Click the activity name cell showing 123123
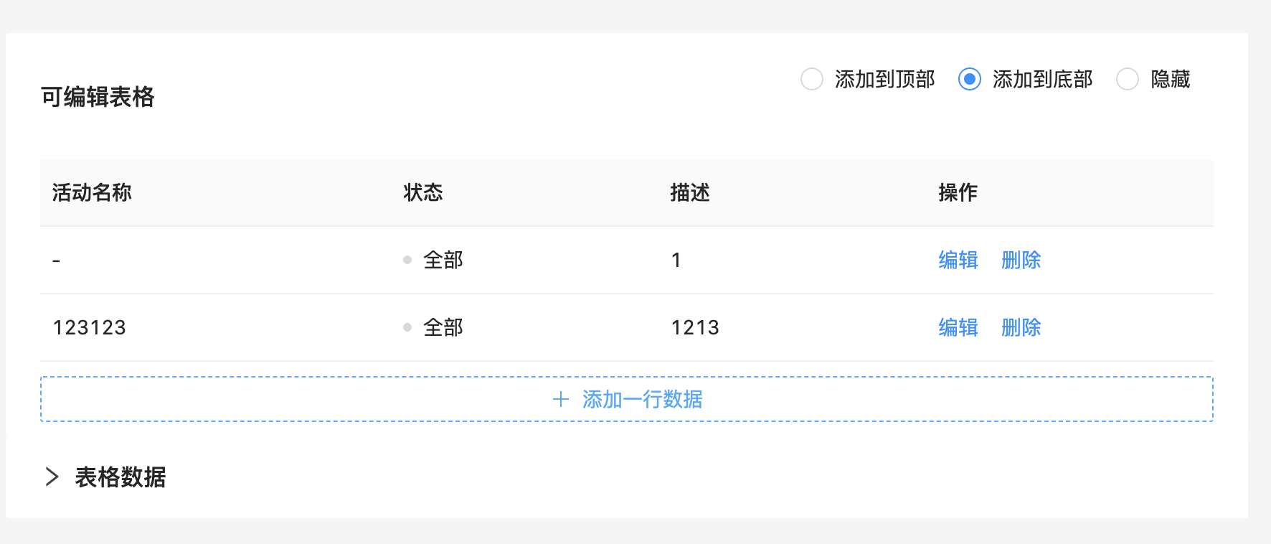This screenshot has height=544, width=1271. 89,327
